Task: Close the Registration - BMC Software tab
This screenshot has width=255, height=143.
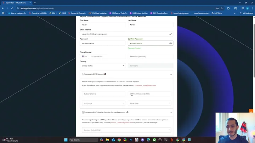Action: pyautogui.click(x=30, y=3)
